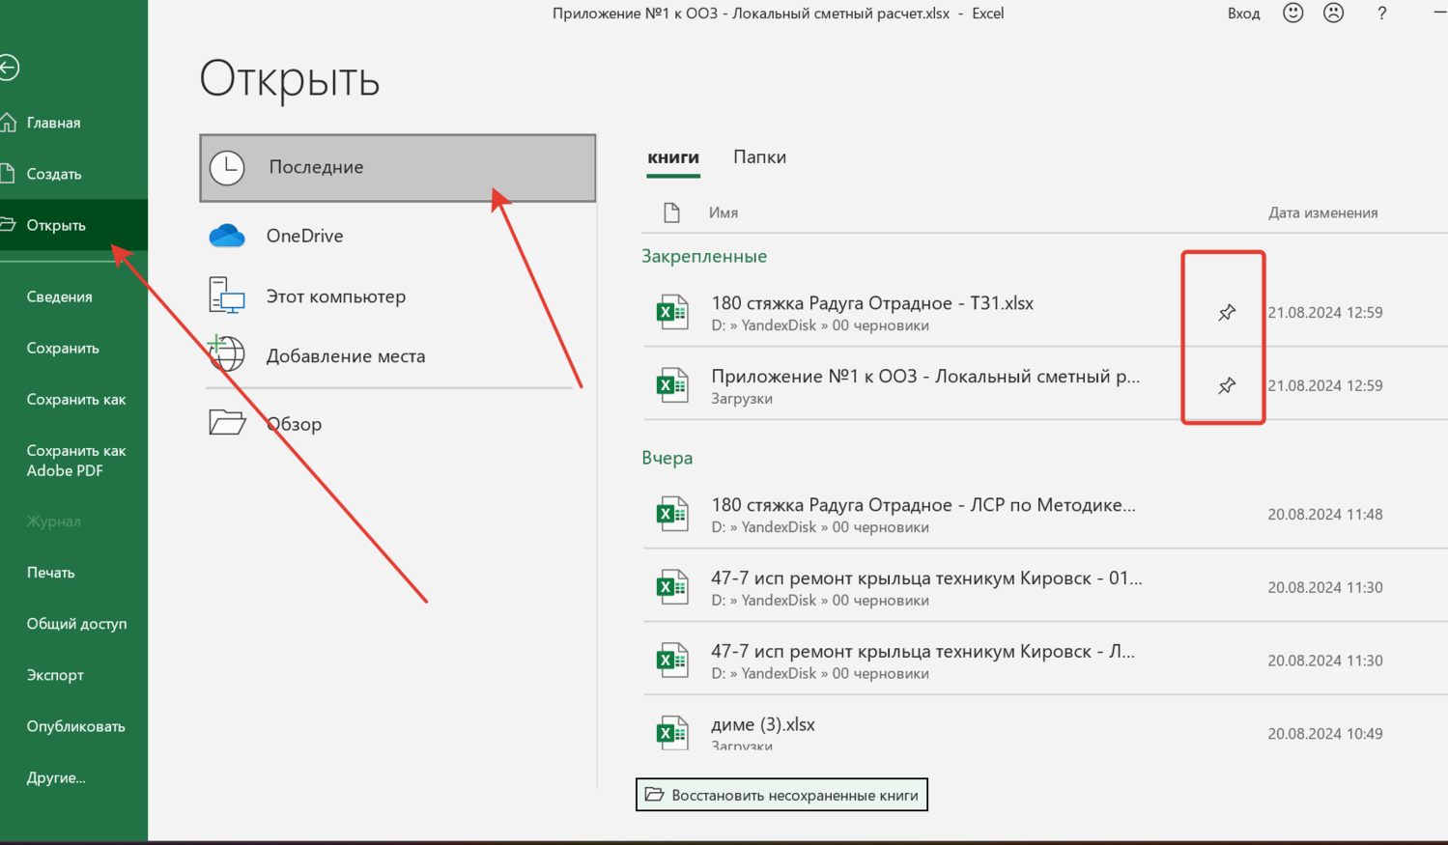Screen dimensions: 1448x845
Task: Sort by Дата изменения column header
Action: (x=1323, y=212)
